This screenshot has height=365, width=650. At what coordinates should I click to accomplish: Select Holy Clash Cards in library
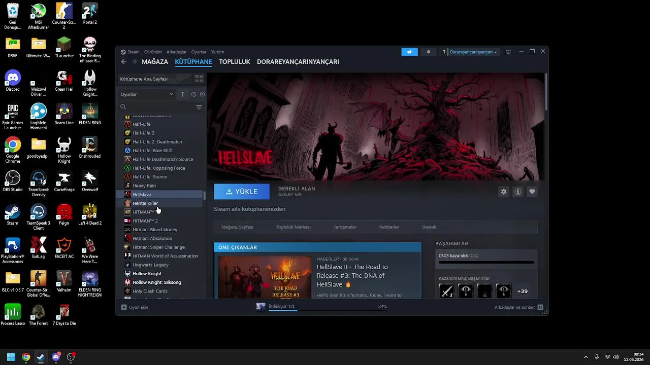[x=150, y=291]
